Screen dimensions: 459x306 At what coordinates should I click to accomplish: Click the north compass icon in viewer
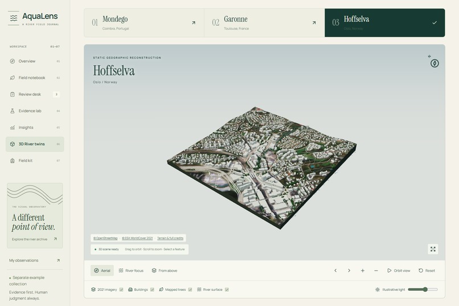pos(435,63)
